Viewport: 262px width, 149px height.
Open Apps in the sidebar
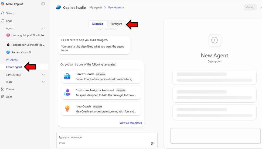(x=9, y=97)
